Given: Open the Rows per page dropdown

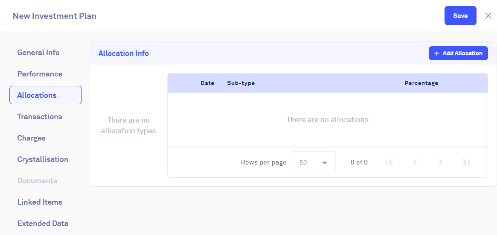Looking at the screenshot, I should coord(313,162).
